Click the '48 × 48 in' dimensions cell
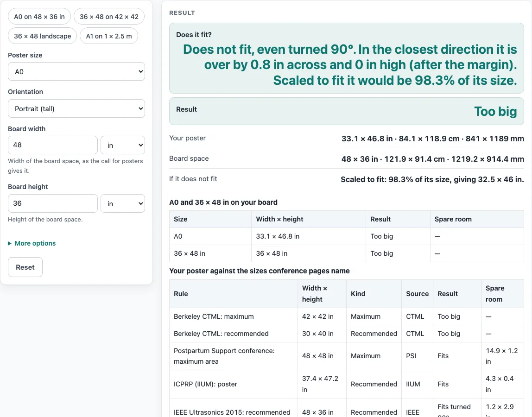 point(322,356)
